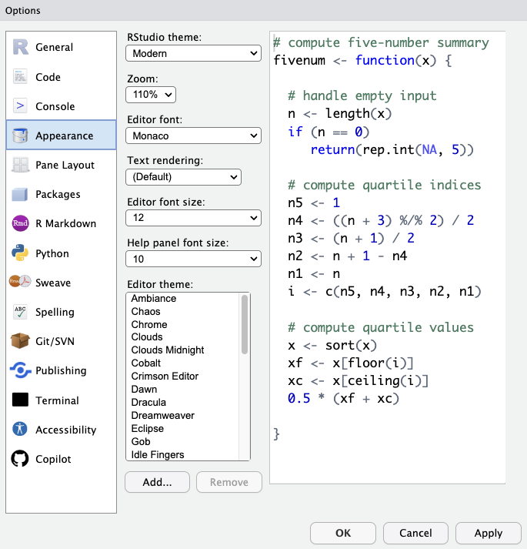The width and height of the screenshot is (527, 549).
Task: Click the Copilot GitHub icon
Action: (x=20, y=458)
